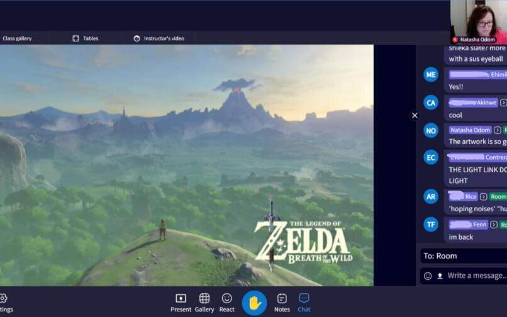507x317 pixels.
Task: Open the React emoji menu
Action: (x=226, y=303)
